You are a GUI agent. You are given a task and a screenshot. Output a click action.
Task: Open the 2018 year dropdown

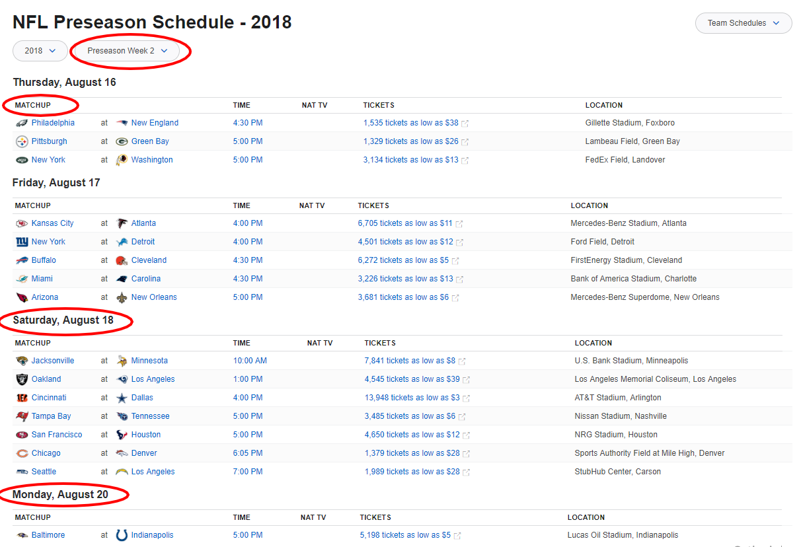pos(40,51)
